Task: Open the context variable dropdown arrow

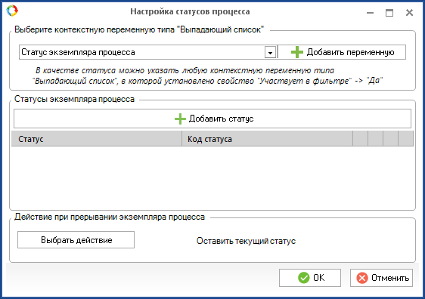Action: (270, 53)
